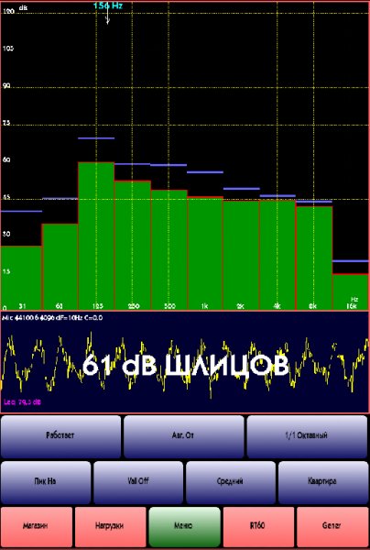Click the Mic 44100 settings status line
This screenshot has height=550, width=370.
coord(52,318)
